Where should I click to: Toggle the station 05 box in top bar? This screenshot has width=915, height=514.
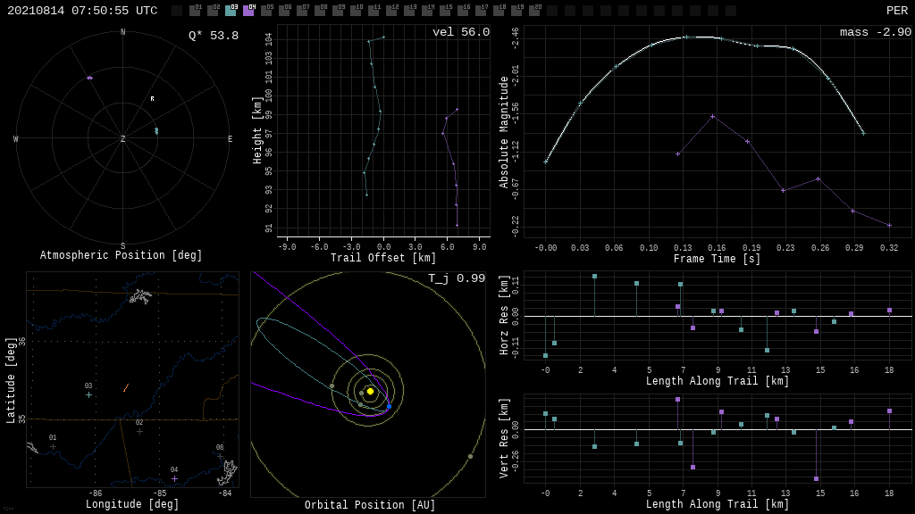[x=266, y=11]
